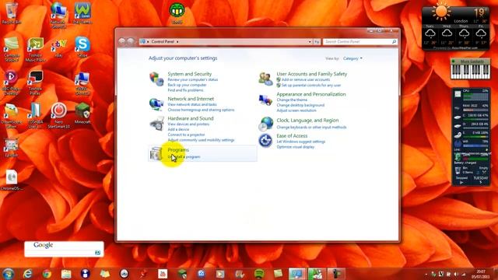Image resolution: width=498 pixels, height=280 pixels.
Task: Open the View by Category dropdown
Action: coord(352,58)
